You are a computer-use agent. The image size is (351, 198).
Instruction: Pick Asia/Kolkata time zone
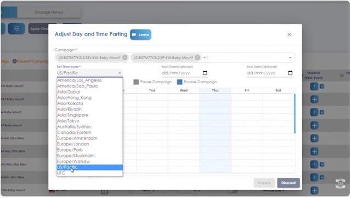tap(89, 103)
